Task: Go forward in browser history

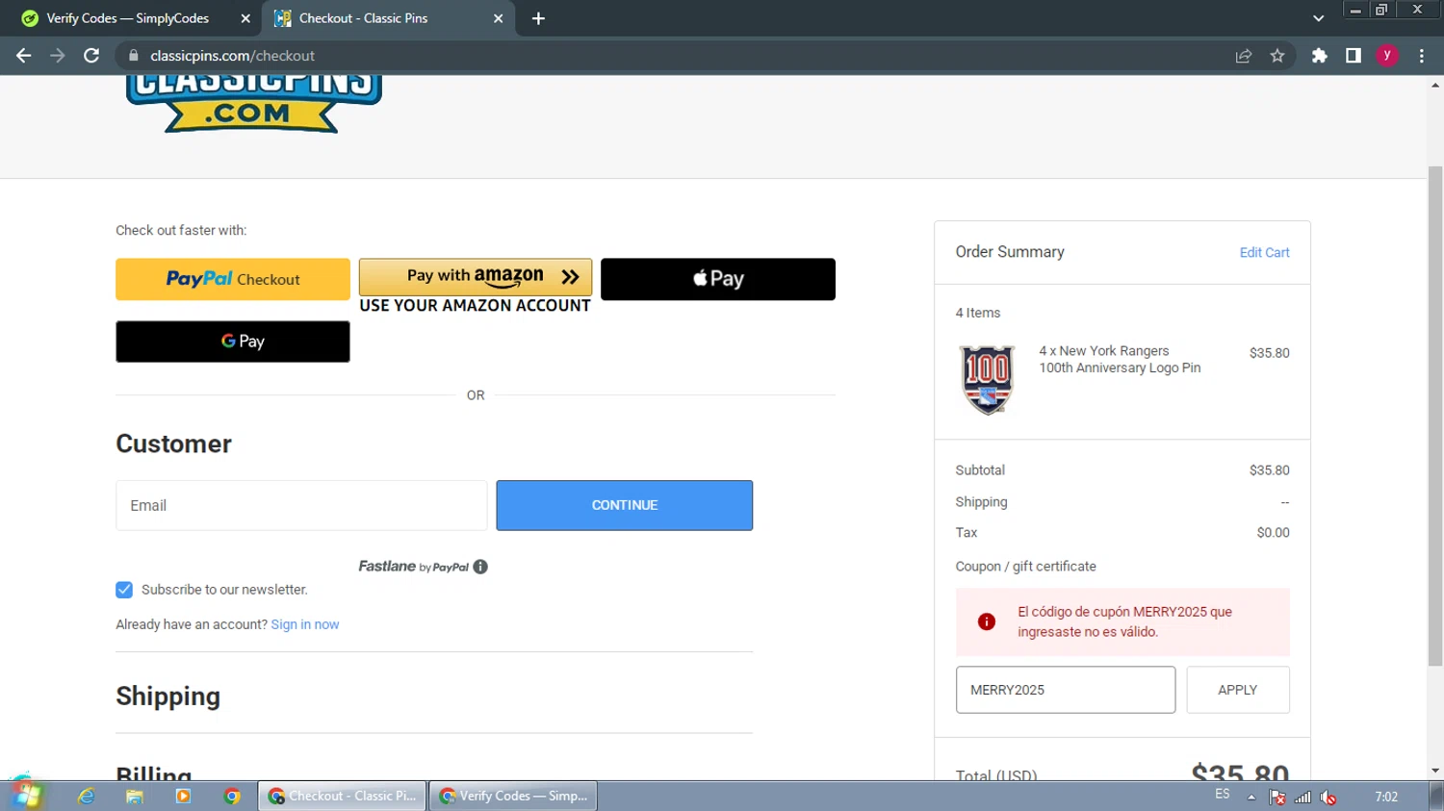Action: coord(58,56)
